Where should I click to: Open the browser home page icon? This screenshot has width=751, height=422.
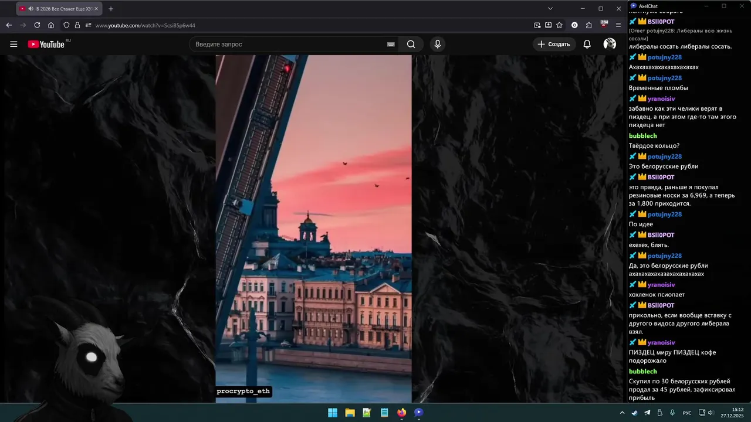pyautogui.click(x=51, y=25)
